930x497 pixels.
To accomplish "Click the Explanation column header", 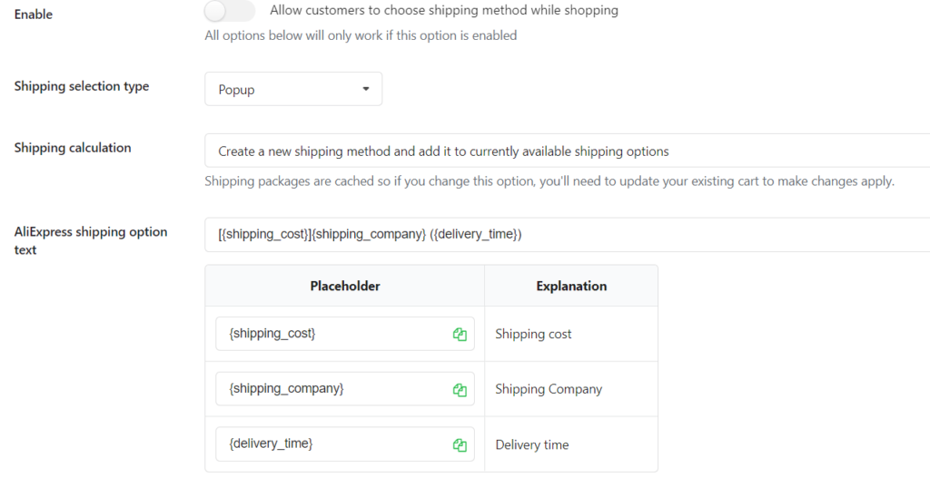I will click(x=571, y=286).
